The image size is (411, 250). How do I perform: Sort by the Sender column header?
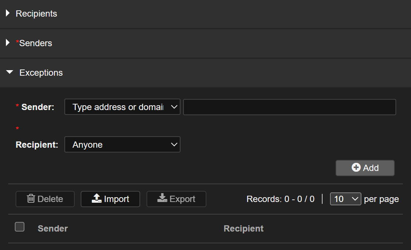[x=53, y=229]
